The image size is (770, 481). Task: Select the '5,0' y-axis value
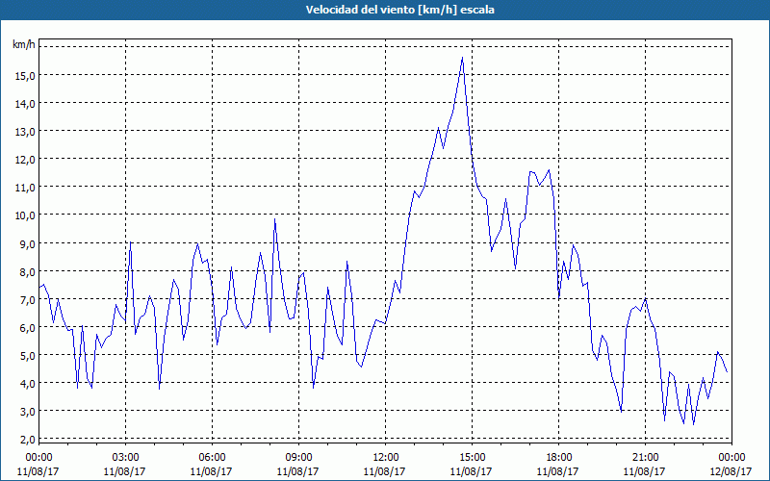[28, 356]
